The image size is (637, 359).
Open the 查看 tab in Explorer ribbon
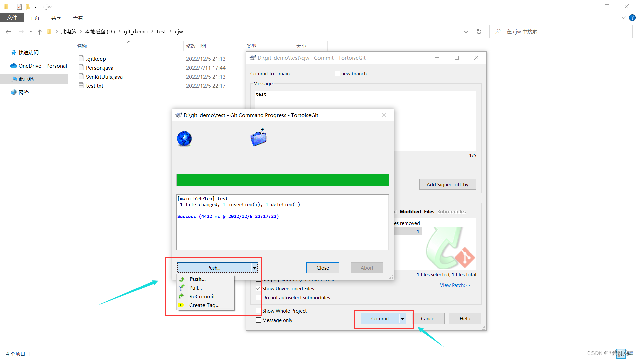[x=78, y=18]
